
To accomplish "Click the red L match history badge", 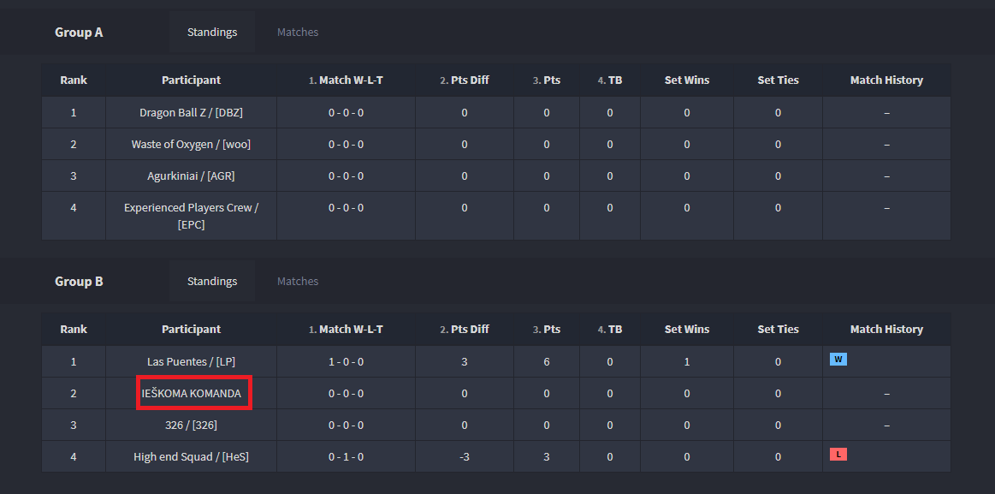I will coord(838,454).
